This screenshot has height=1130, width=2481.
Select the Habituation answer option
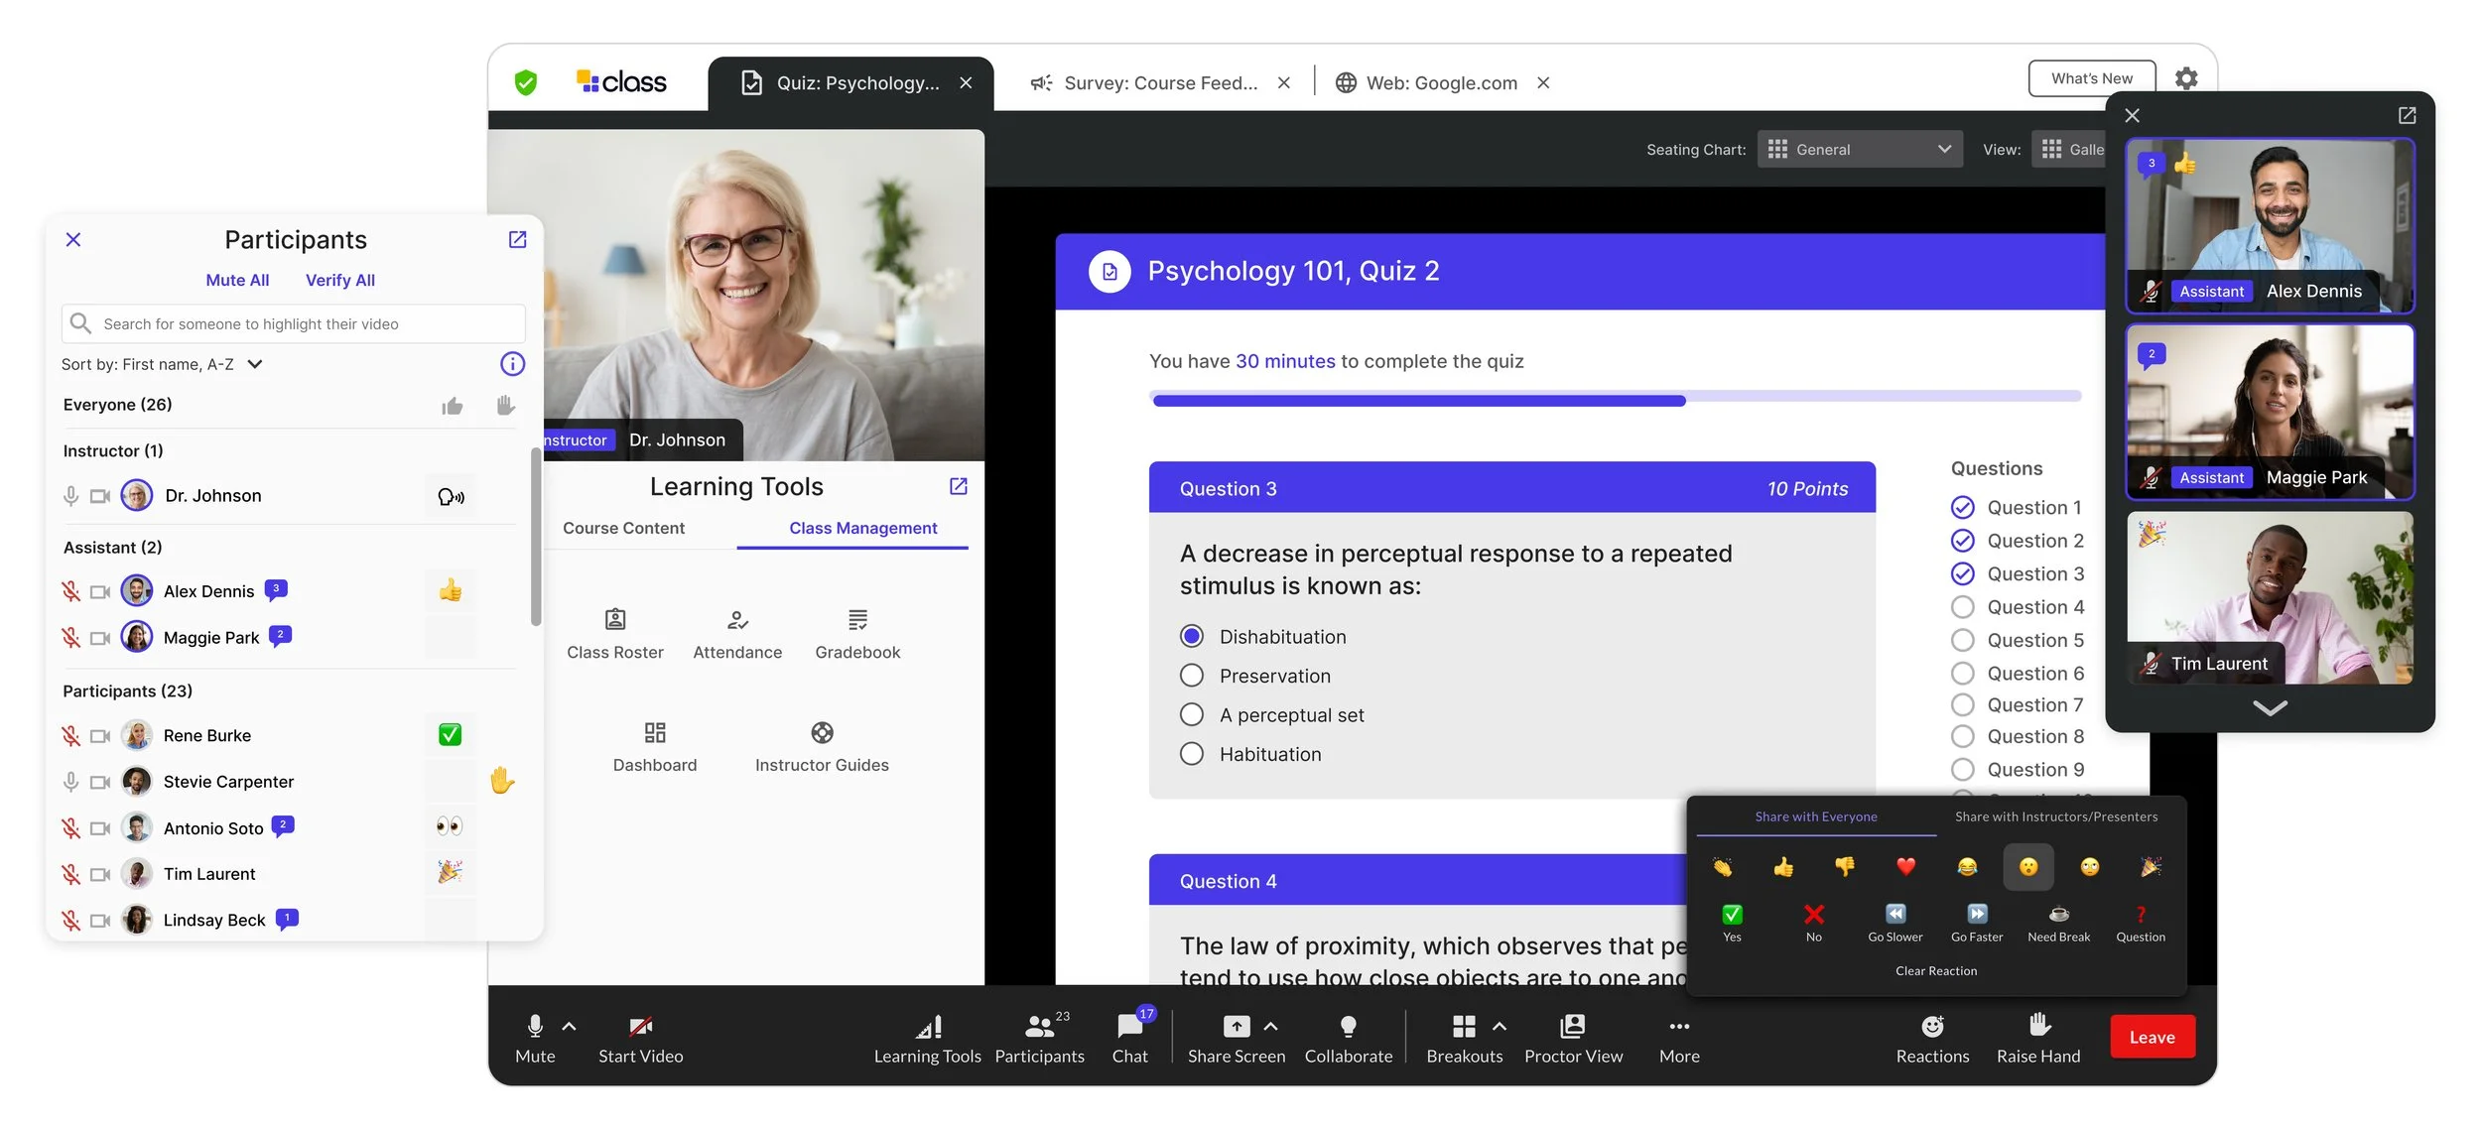point(1192,754)
